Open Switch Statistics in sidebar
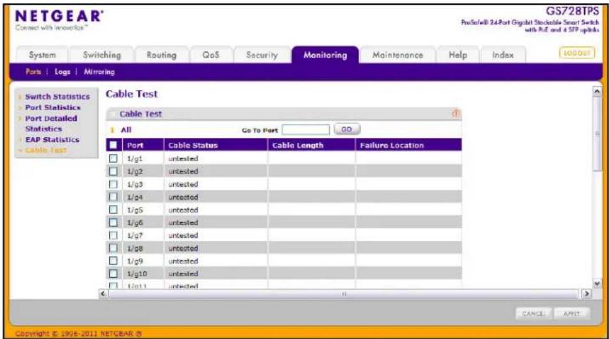 (58, 96)
